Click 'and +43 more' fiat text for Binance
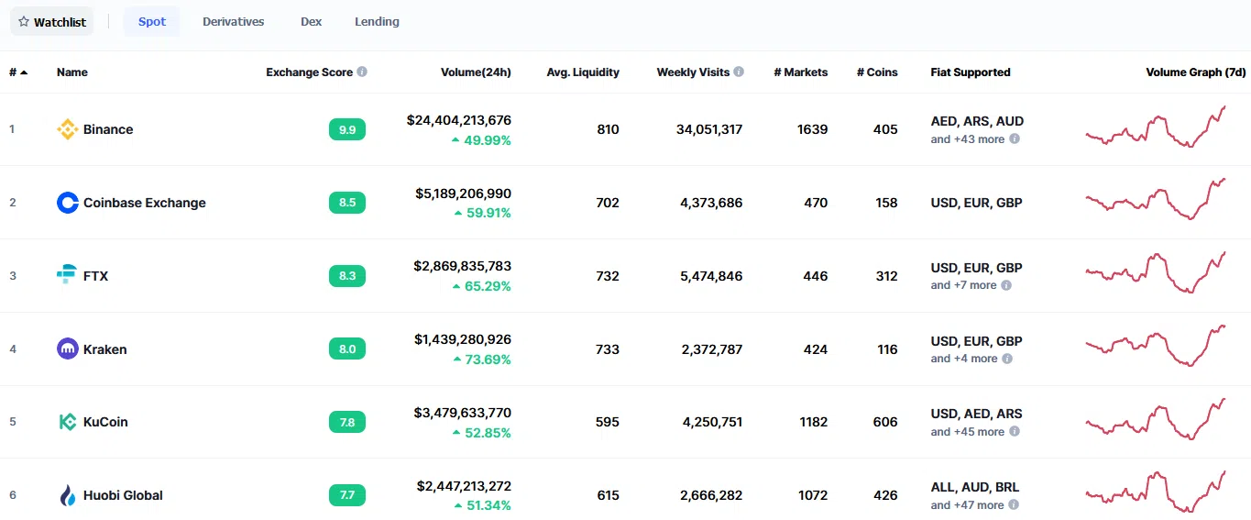 968,139
